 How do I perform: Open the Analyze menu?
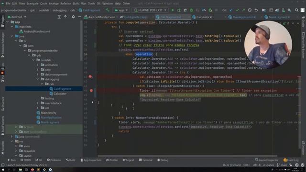54,3
